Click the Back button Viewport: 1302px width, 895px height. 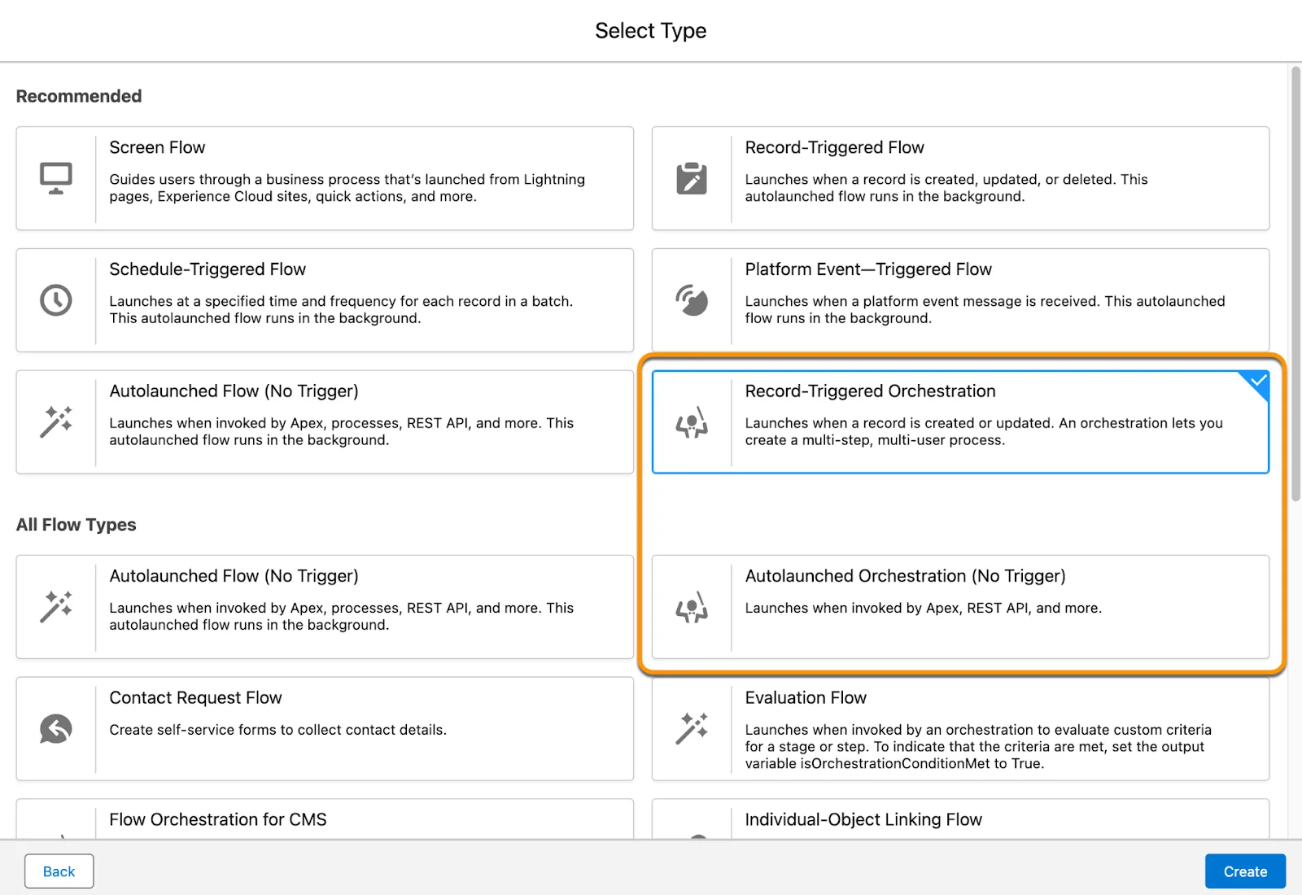59,871
